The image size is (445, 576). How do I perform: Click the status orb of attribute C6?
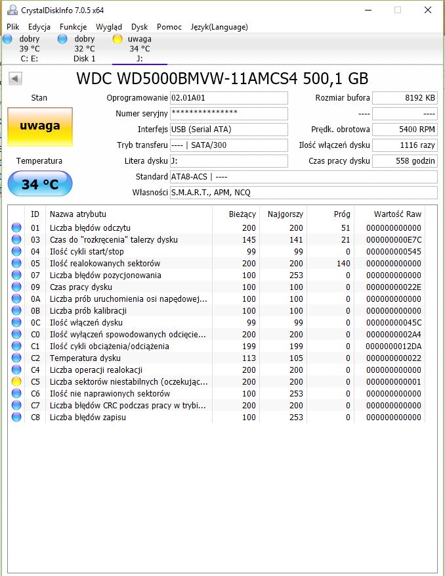click(16, 393)
